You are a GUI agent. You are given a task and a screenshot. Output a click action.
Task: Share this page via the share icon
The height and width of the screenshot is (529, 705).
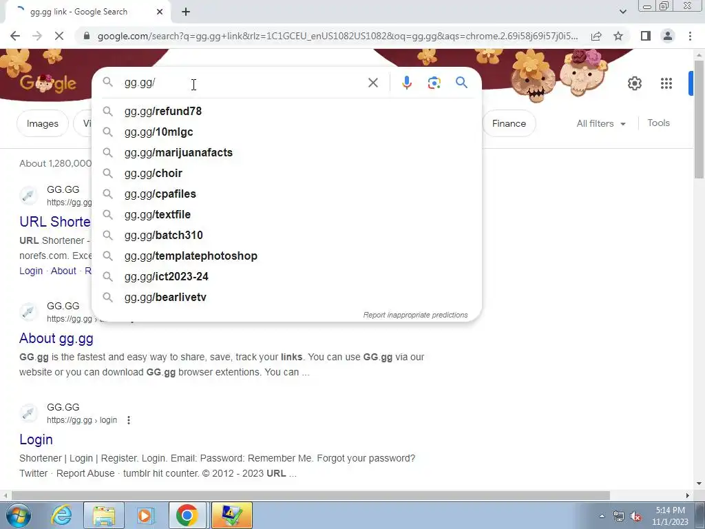(x=596, y=36)
